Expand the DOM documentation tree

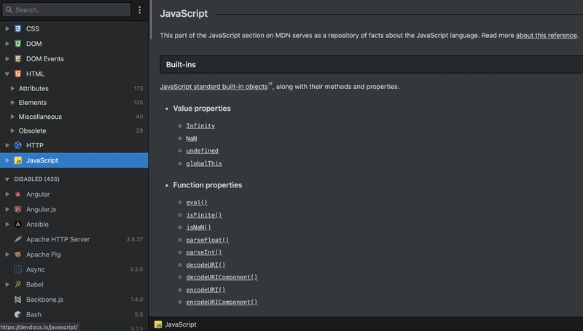pos(7,44)
